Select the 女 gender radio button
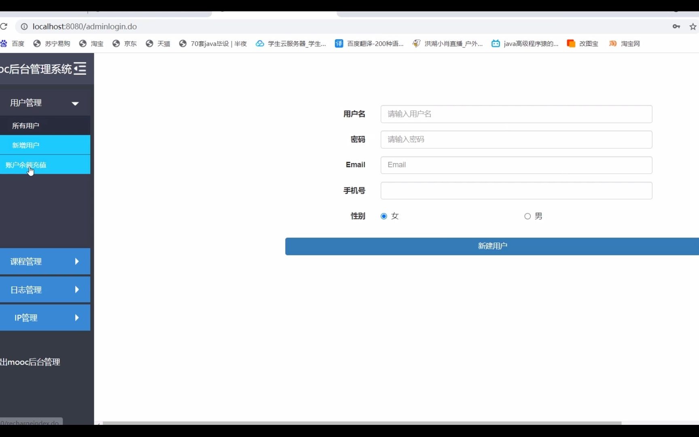This screenshot has height=437, width=699. click(x=384, y=216)
